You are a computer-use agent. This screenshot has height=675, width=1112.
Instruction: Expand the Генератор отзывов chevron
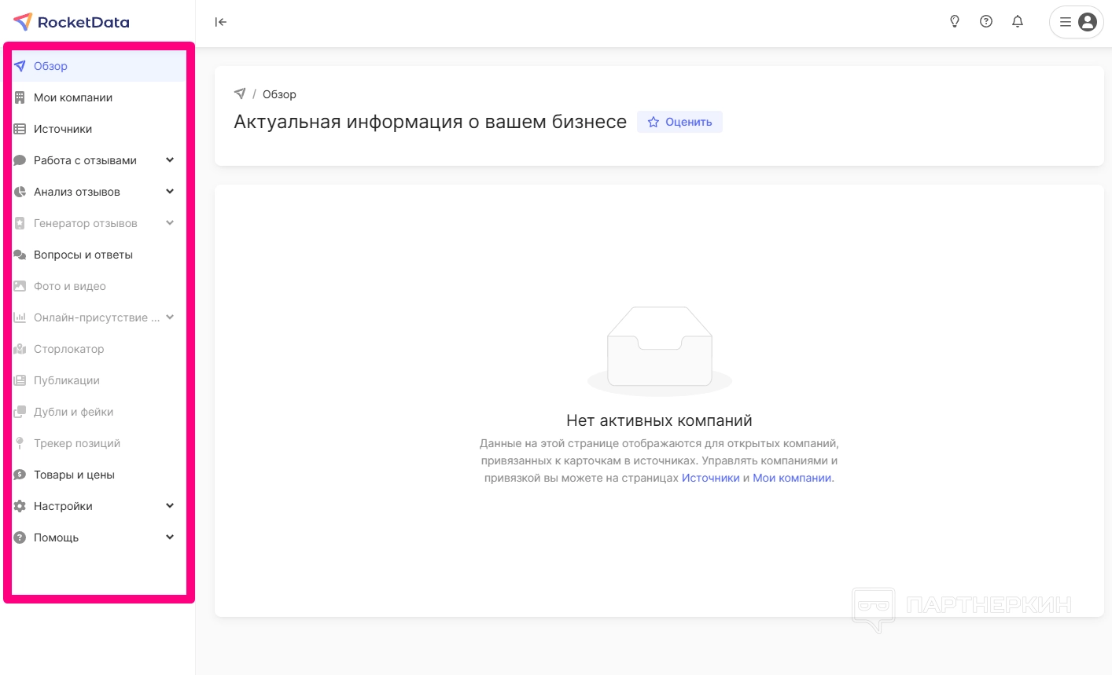tap(170, 223)
